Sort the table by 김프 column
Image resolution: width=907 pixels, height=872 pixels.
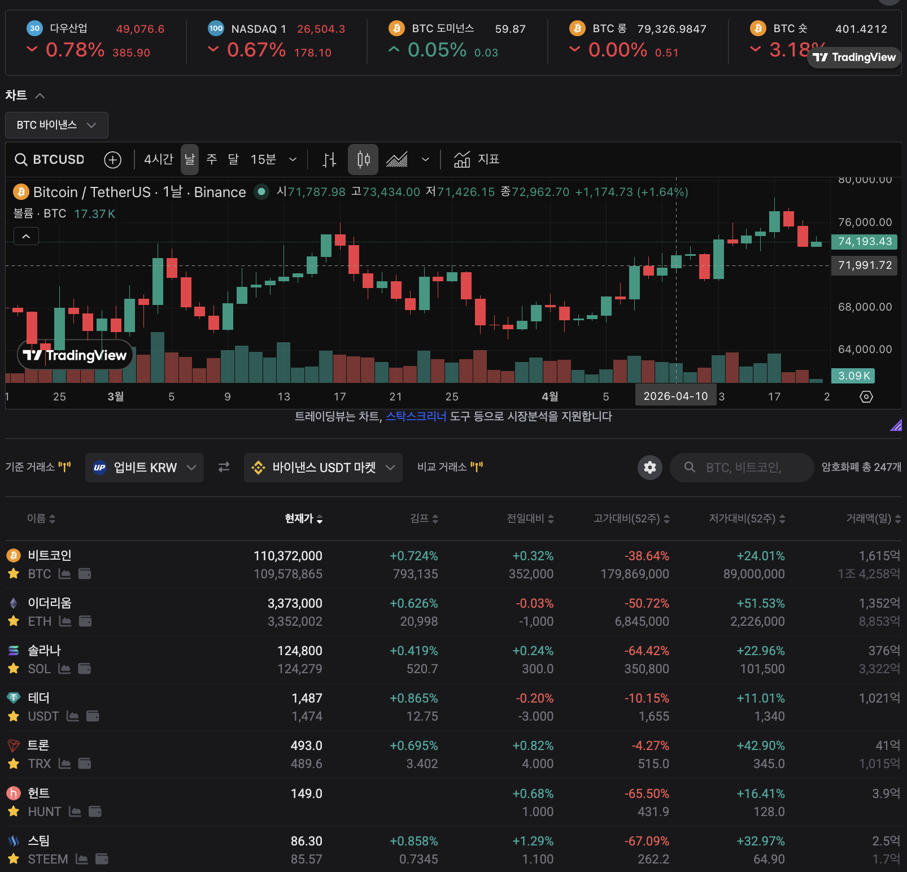point(424,518)
